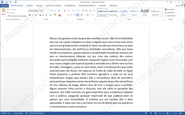This screenshot has height=115, width=185.
Task: Click the text highlight color icon
Action: click(x=55, y=15)
